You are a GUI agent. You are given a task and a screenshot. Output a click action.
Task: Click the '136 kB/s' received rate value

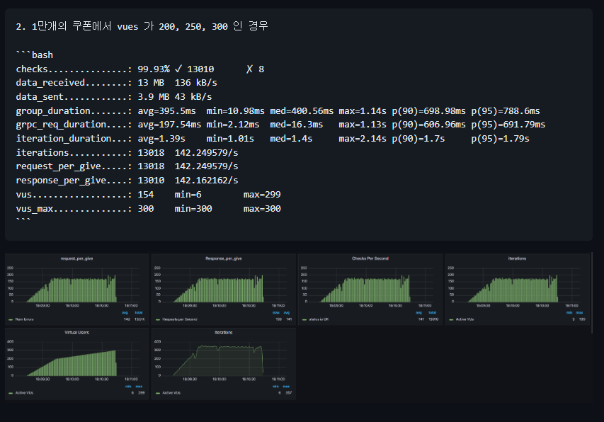(195, 83)
